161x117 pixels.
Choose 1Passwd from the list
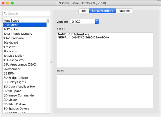click(25, 47)
